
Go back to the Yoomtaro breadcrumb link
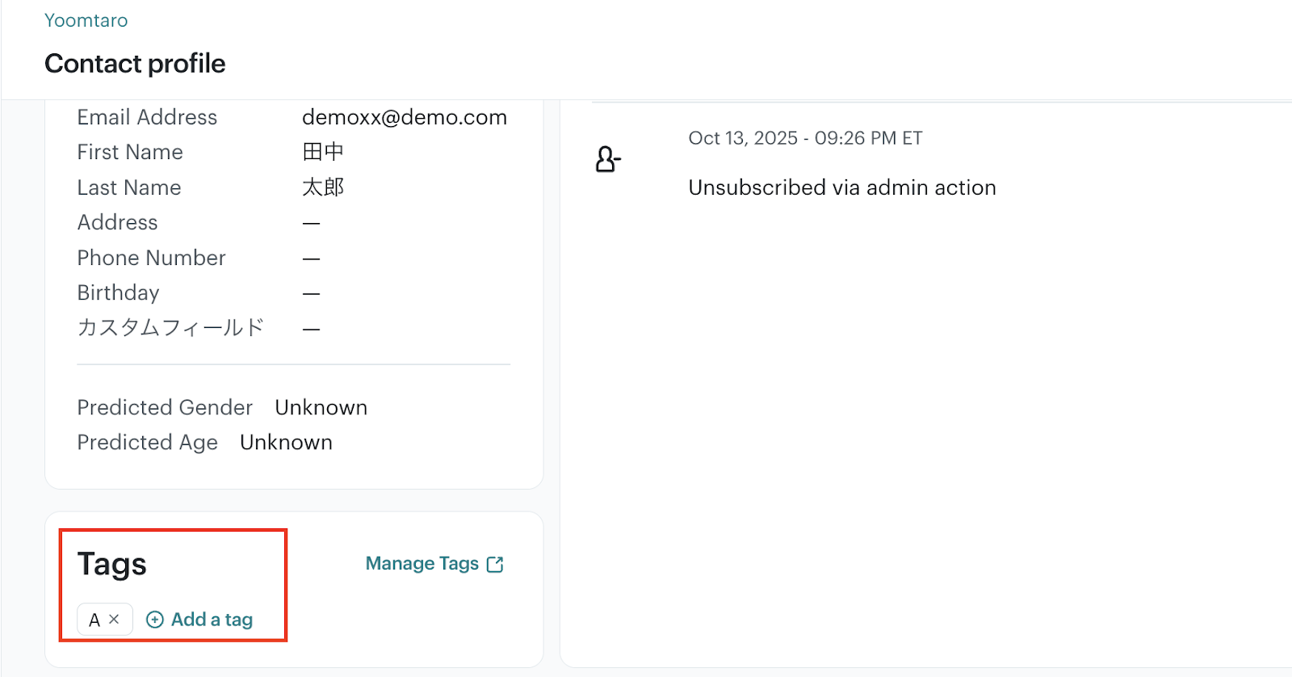(86, 20)
